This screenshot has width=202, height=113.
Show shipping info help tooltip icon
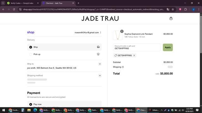[x=123, y=67]
